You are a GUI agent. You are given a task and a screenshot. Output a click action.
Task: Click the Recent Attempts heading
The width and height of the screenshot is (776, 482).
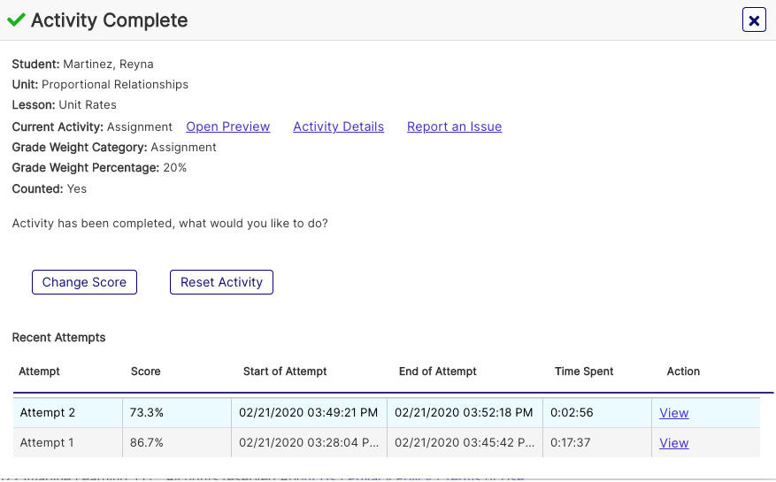coord(59,338)
